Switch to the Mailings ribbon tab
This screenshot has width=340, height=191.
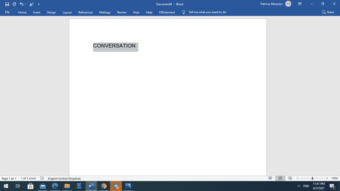click(x=105, y=12)
